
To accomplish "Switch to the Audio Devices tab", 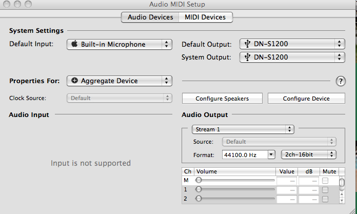I will (x=150, y=17).
